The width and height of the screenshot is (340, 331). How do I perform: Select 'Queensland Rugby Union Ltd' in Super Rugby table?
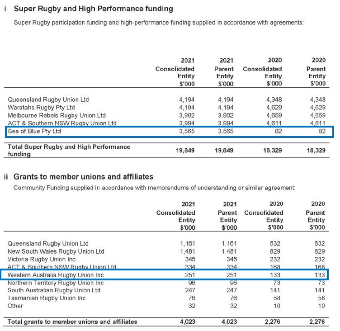pos(48,99)
